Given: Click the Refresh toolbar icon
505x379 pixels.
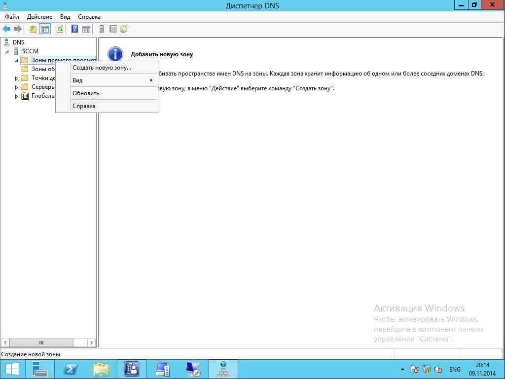Looking at the screenshot, I should 60,29.
